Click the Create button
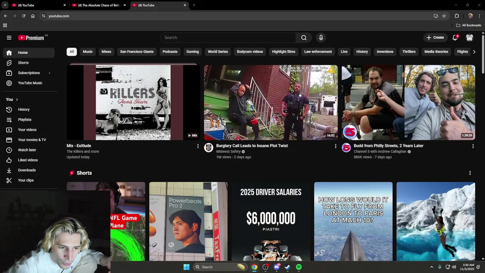485x273 pixels. pyautogui.click(x=435, y=38)
